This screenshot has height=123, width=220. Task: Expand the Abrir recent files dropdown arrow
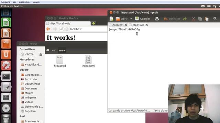[131, 19]
